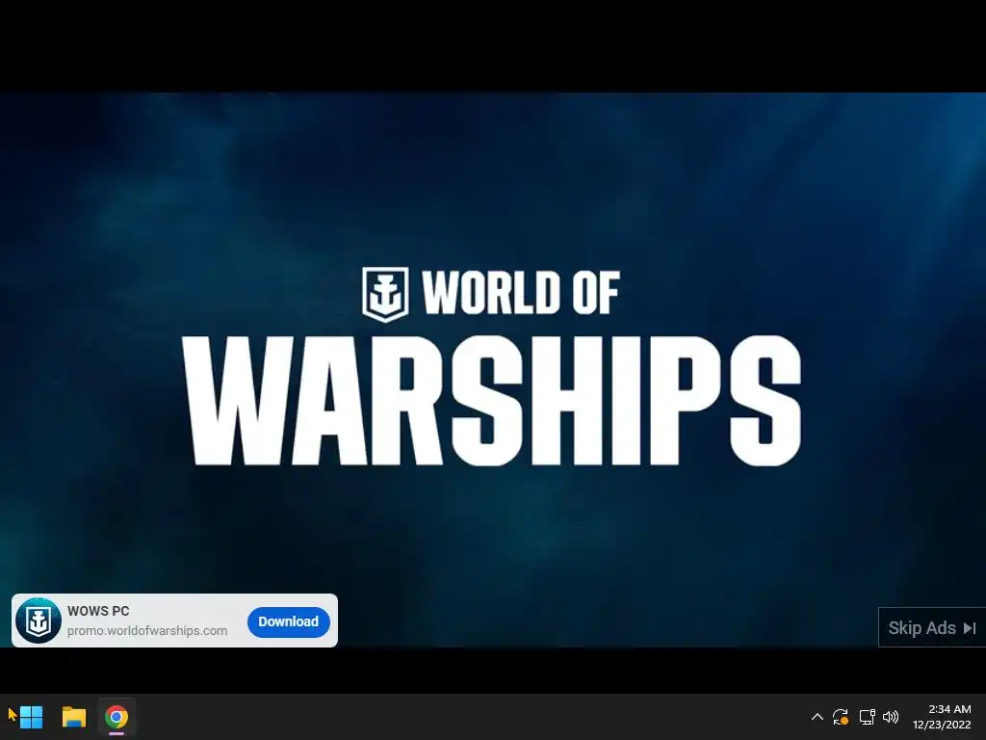This screenshot has width=986, height=740.
Task: Open the clock showing 2:34 AM
Action: click(x=942, y=717)
